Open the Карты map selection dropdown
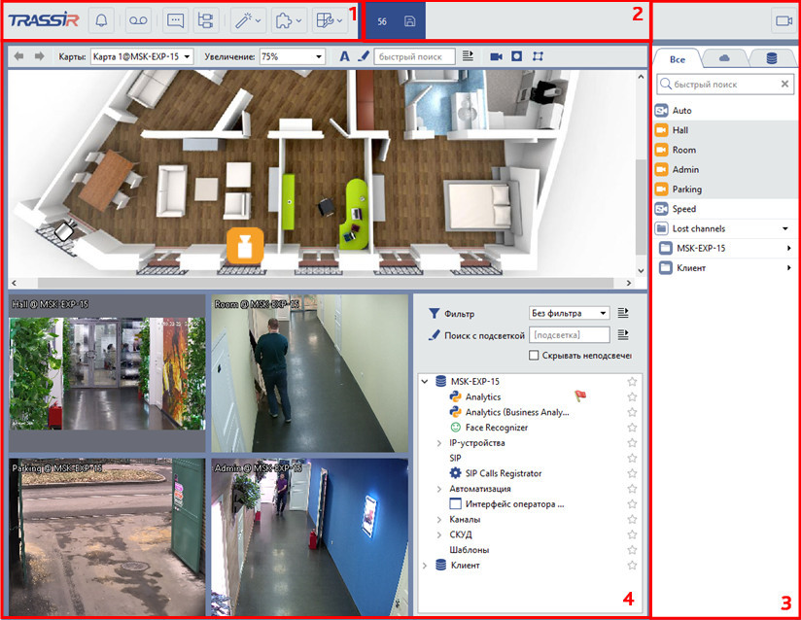 click(x=141, y=56)
